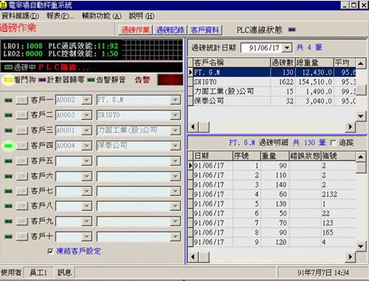The width and height of the screenshot is (369, 281).
Task: Toggle the 凍結客戶設定 checkbox
Action: coord(50,251)
